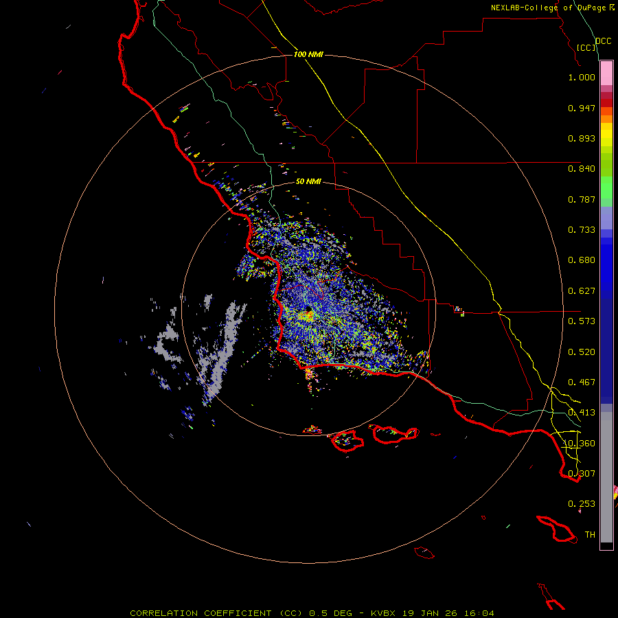Click the 16:04 timestamp
Screen dimensions: 618x618
(479, 613)
